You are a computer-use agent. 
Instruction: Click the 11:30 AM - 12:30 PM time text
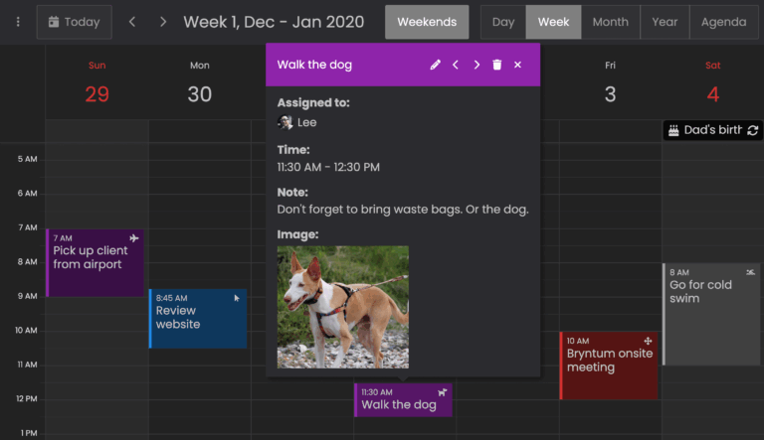click(x=328, y=168)
